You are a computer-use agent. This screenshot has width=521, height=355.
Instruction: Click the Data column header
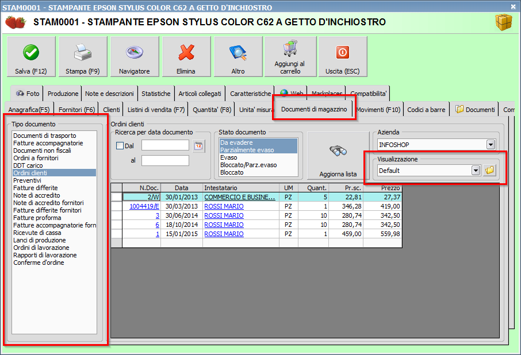[182, 188]
